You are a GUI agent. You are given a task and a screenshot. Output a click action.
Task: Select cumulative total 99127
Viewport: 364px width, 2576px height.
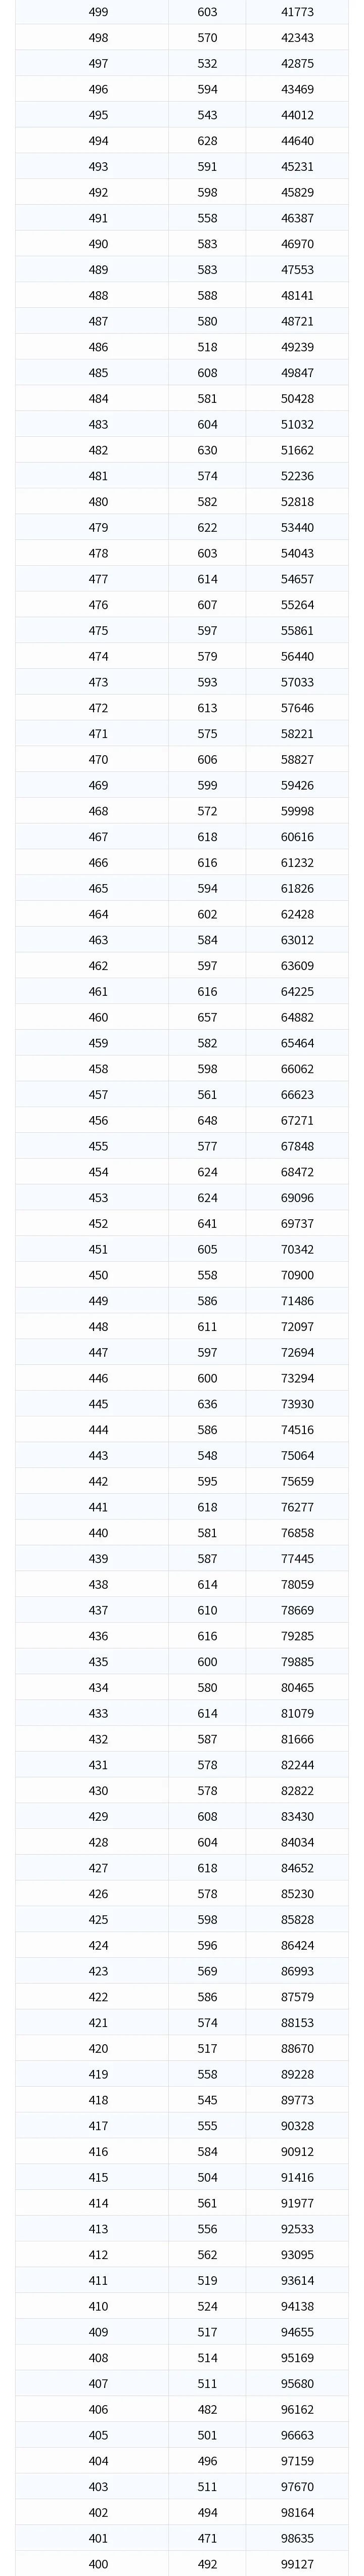297,2564
